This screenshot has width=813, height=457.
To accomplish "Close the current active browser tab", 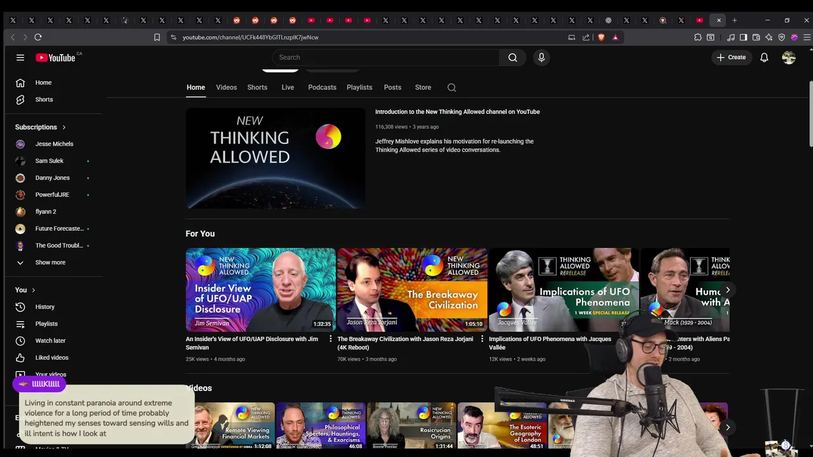I will coord(719,20).
